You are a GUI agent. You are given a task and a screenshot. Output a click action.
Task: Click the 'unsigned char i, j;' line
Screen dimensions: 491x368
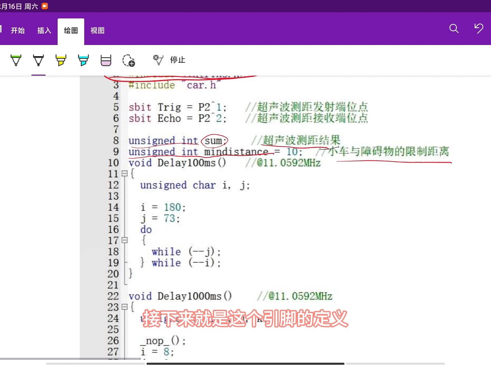[x=195, y=185]
